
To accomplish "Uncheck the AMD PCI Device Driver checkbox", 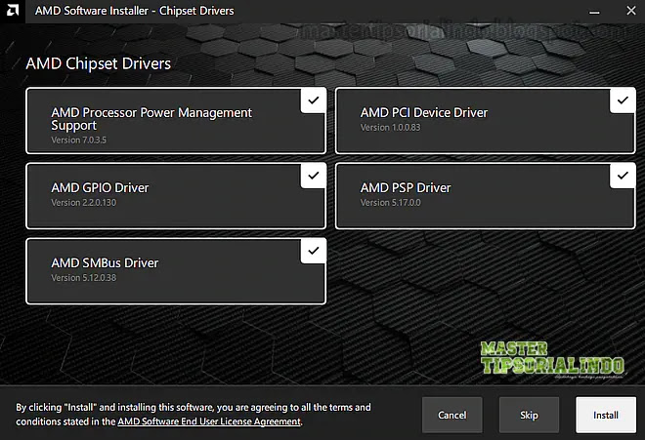I will tap(623, 100).
